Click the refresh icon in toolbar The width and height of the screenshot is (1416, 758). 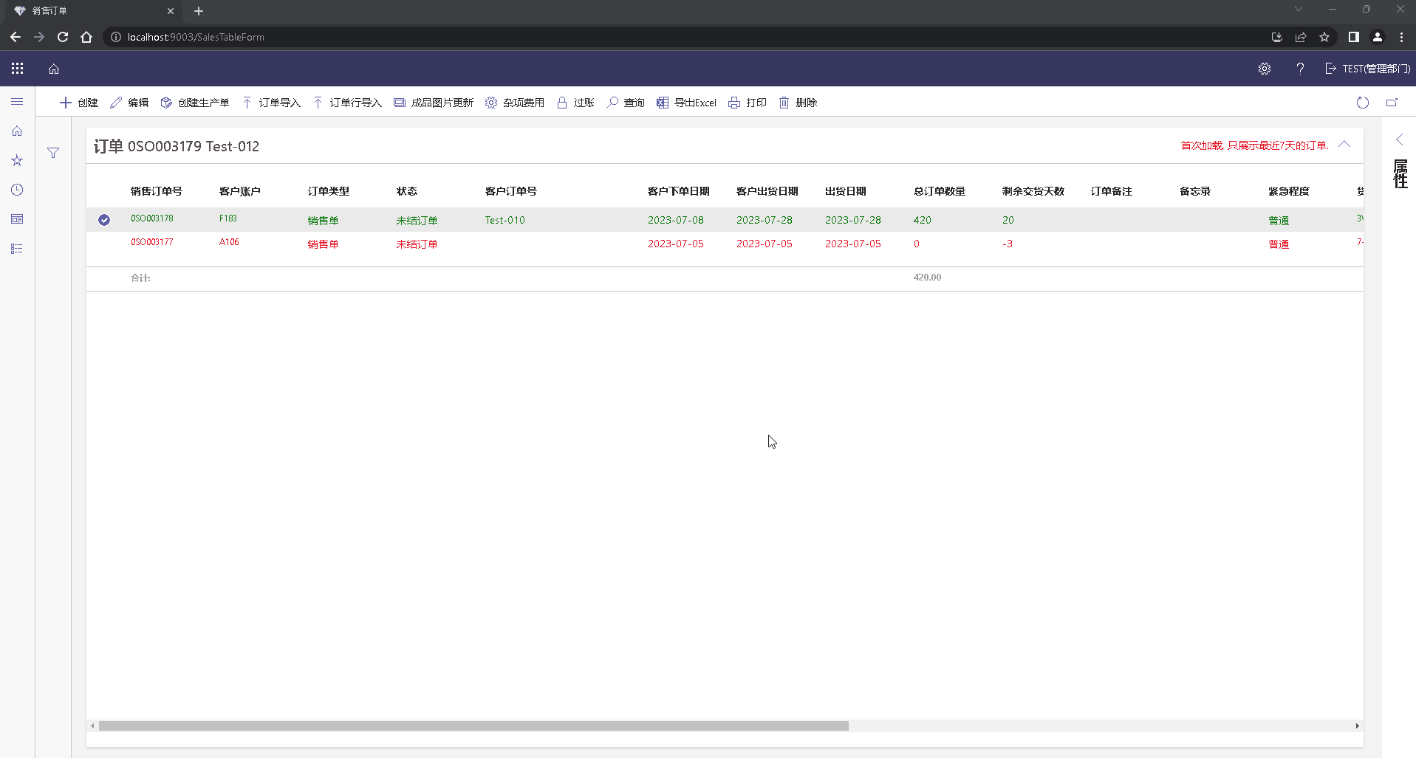tap(1362, 103)
